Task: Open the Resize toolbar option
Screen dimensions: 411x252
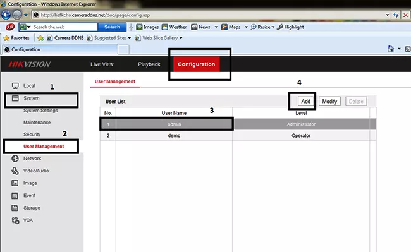Action: (x=262, y=27)
